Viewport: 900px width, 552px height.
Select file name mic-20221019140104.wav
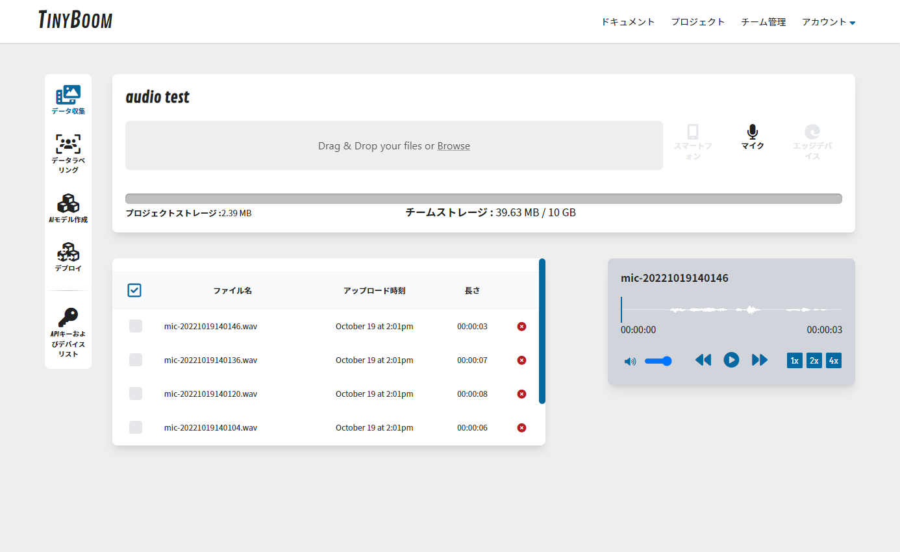[x=211, y=427]
